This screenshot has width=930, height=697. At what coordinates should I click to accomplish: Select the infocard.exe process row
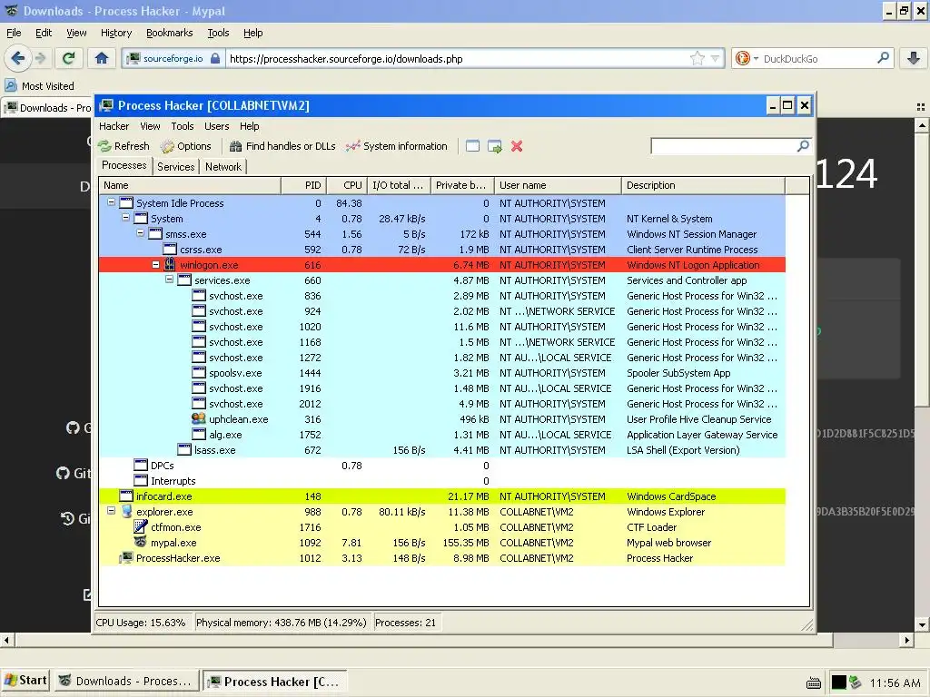point(442,496)
